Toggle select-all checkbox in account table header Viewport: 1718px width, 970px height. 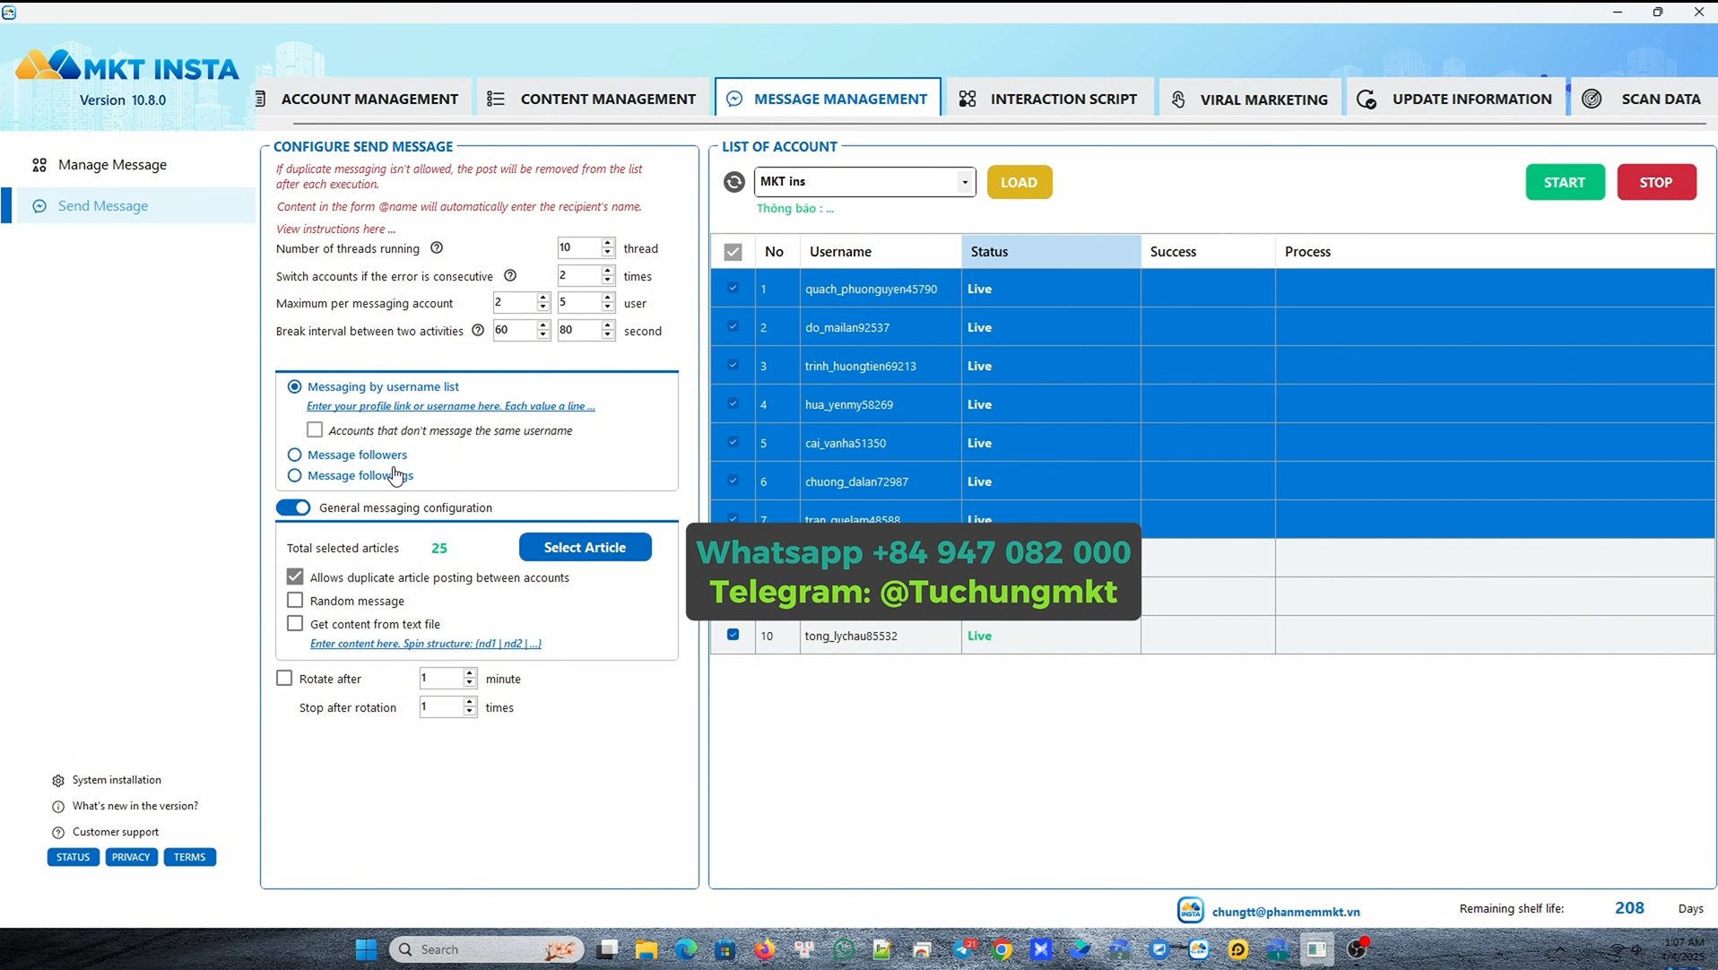pyautogui.click(x=733, y=252)
